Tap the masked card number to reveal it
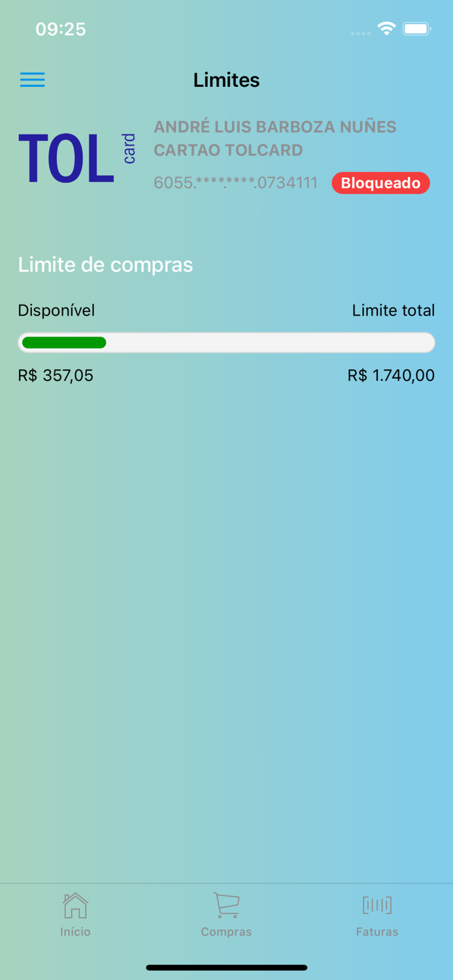 click(237, 183)
